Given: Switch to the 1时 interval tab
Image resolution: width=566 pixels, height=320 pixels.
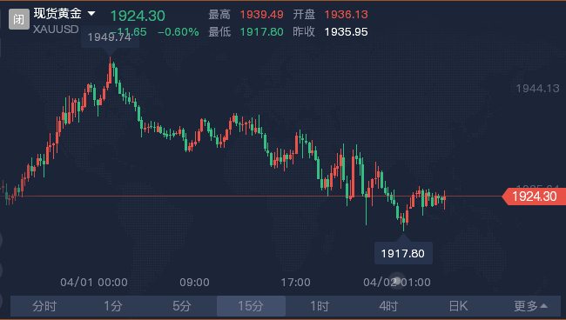Looking at the screenshot, I should click(320, 306).
